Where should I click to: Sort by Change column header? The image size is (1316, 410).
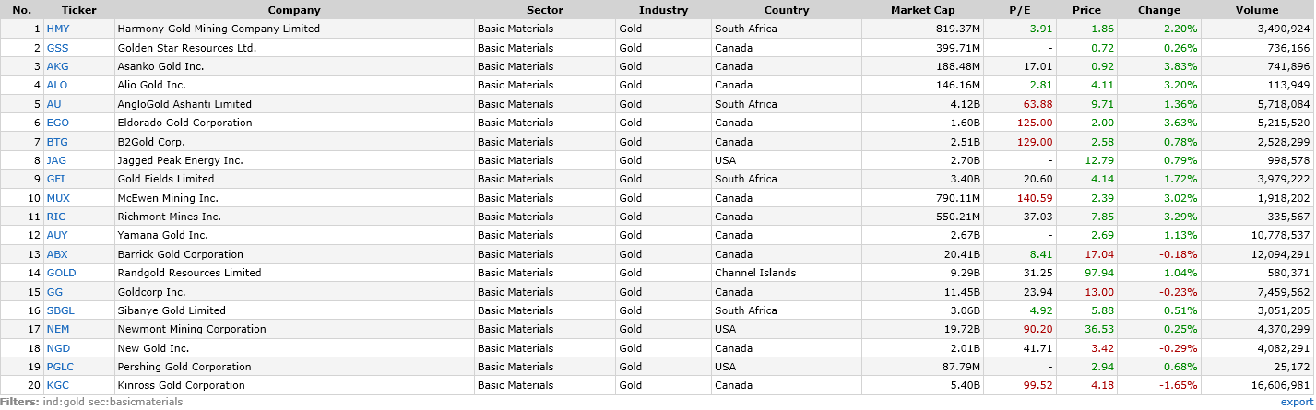point(1159,10)
